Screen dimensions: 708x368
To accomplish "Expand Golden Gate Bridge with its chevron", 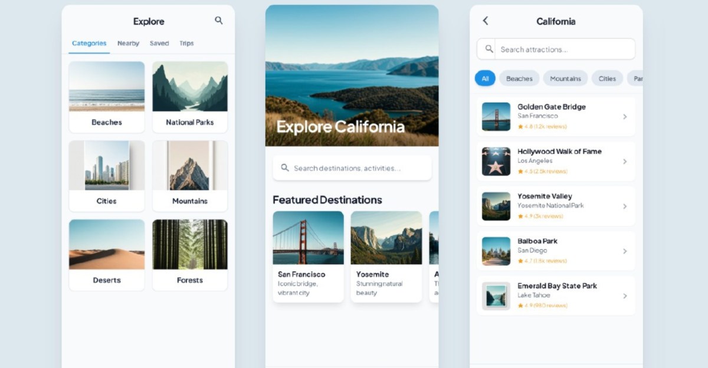I will pos(625,117).
